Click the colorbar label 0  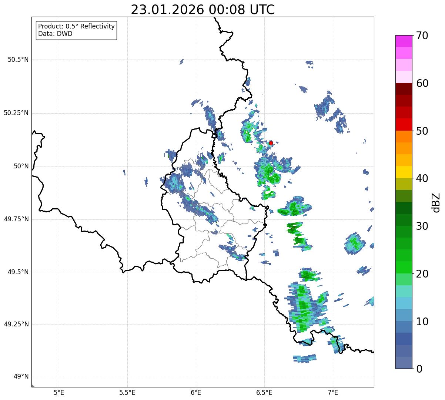419,369
